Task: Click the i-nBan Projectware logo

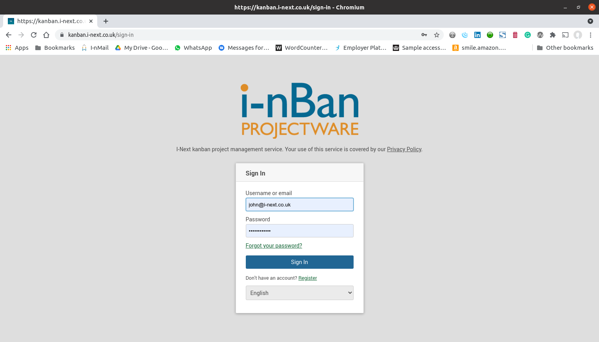Action: coord(299,110)
